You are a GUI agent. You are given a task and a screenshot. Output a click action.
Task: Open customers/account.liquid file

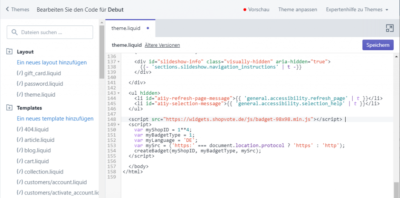(x=55, y=182)
